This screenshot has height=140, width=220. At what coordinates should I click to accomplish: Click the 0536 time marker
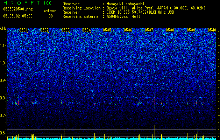128,30
